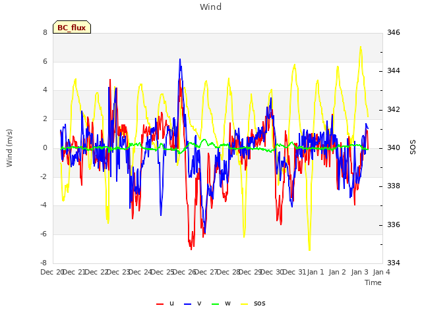The width and height of the screenshot is (422, 316).
Task: Click the red u legend color marker
Action: click(x=160, y=304)
